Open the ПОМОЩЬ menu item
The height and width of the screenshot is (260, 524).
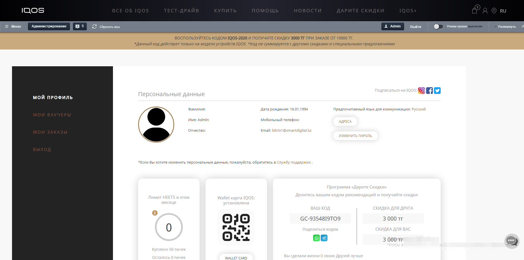point(265,11)
